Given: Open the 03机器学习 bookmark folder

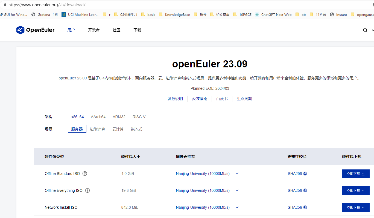Looking at the screenshot, I should [125, 15].
